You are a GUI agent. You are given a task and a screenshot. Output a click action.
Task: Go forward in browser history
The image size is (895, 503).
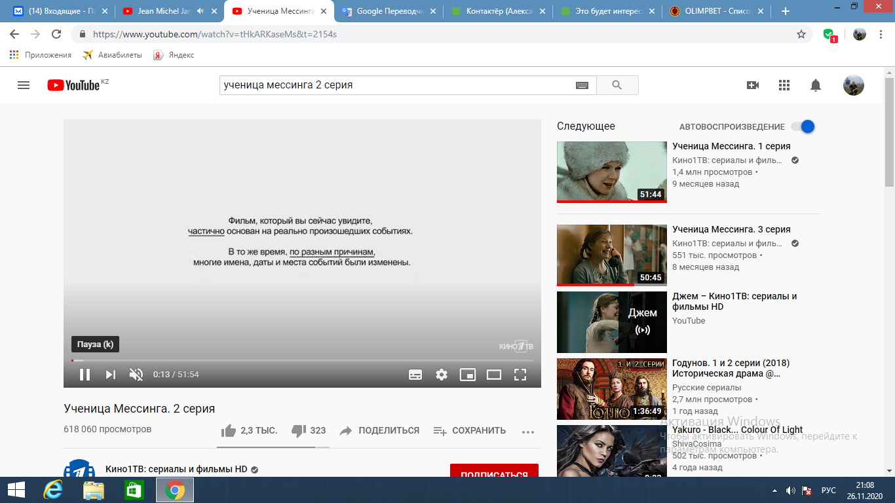35,34
